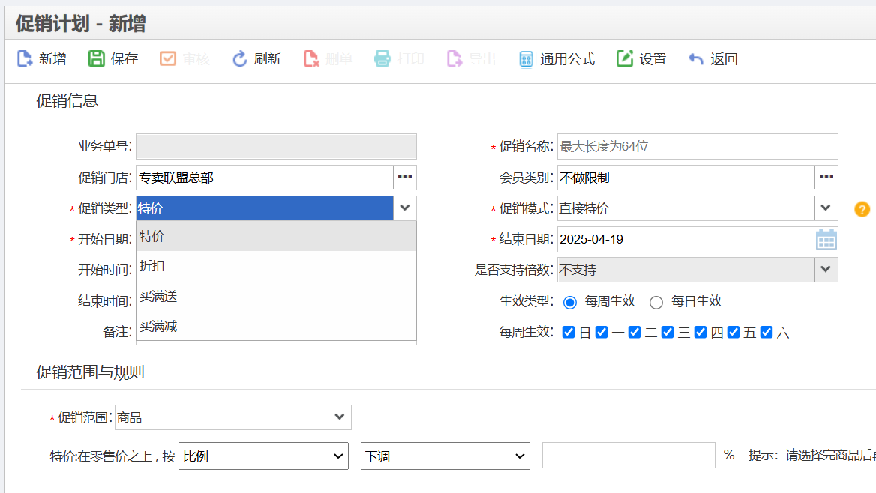Open calendar picker for 结束日期
The width and height of the screenshot is (876, 493).
point(826,240)
